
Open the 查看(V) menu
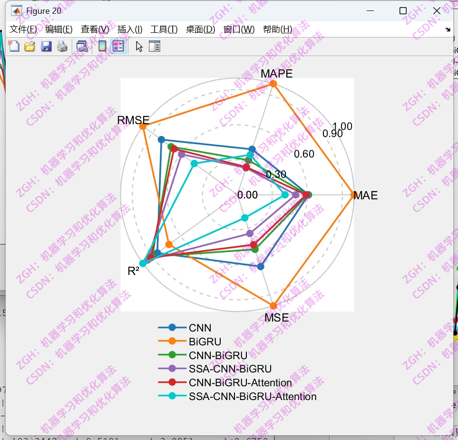coord(95,29)
